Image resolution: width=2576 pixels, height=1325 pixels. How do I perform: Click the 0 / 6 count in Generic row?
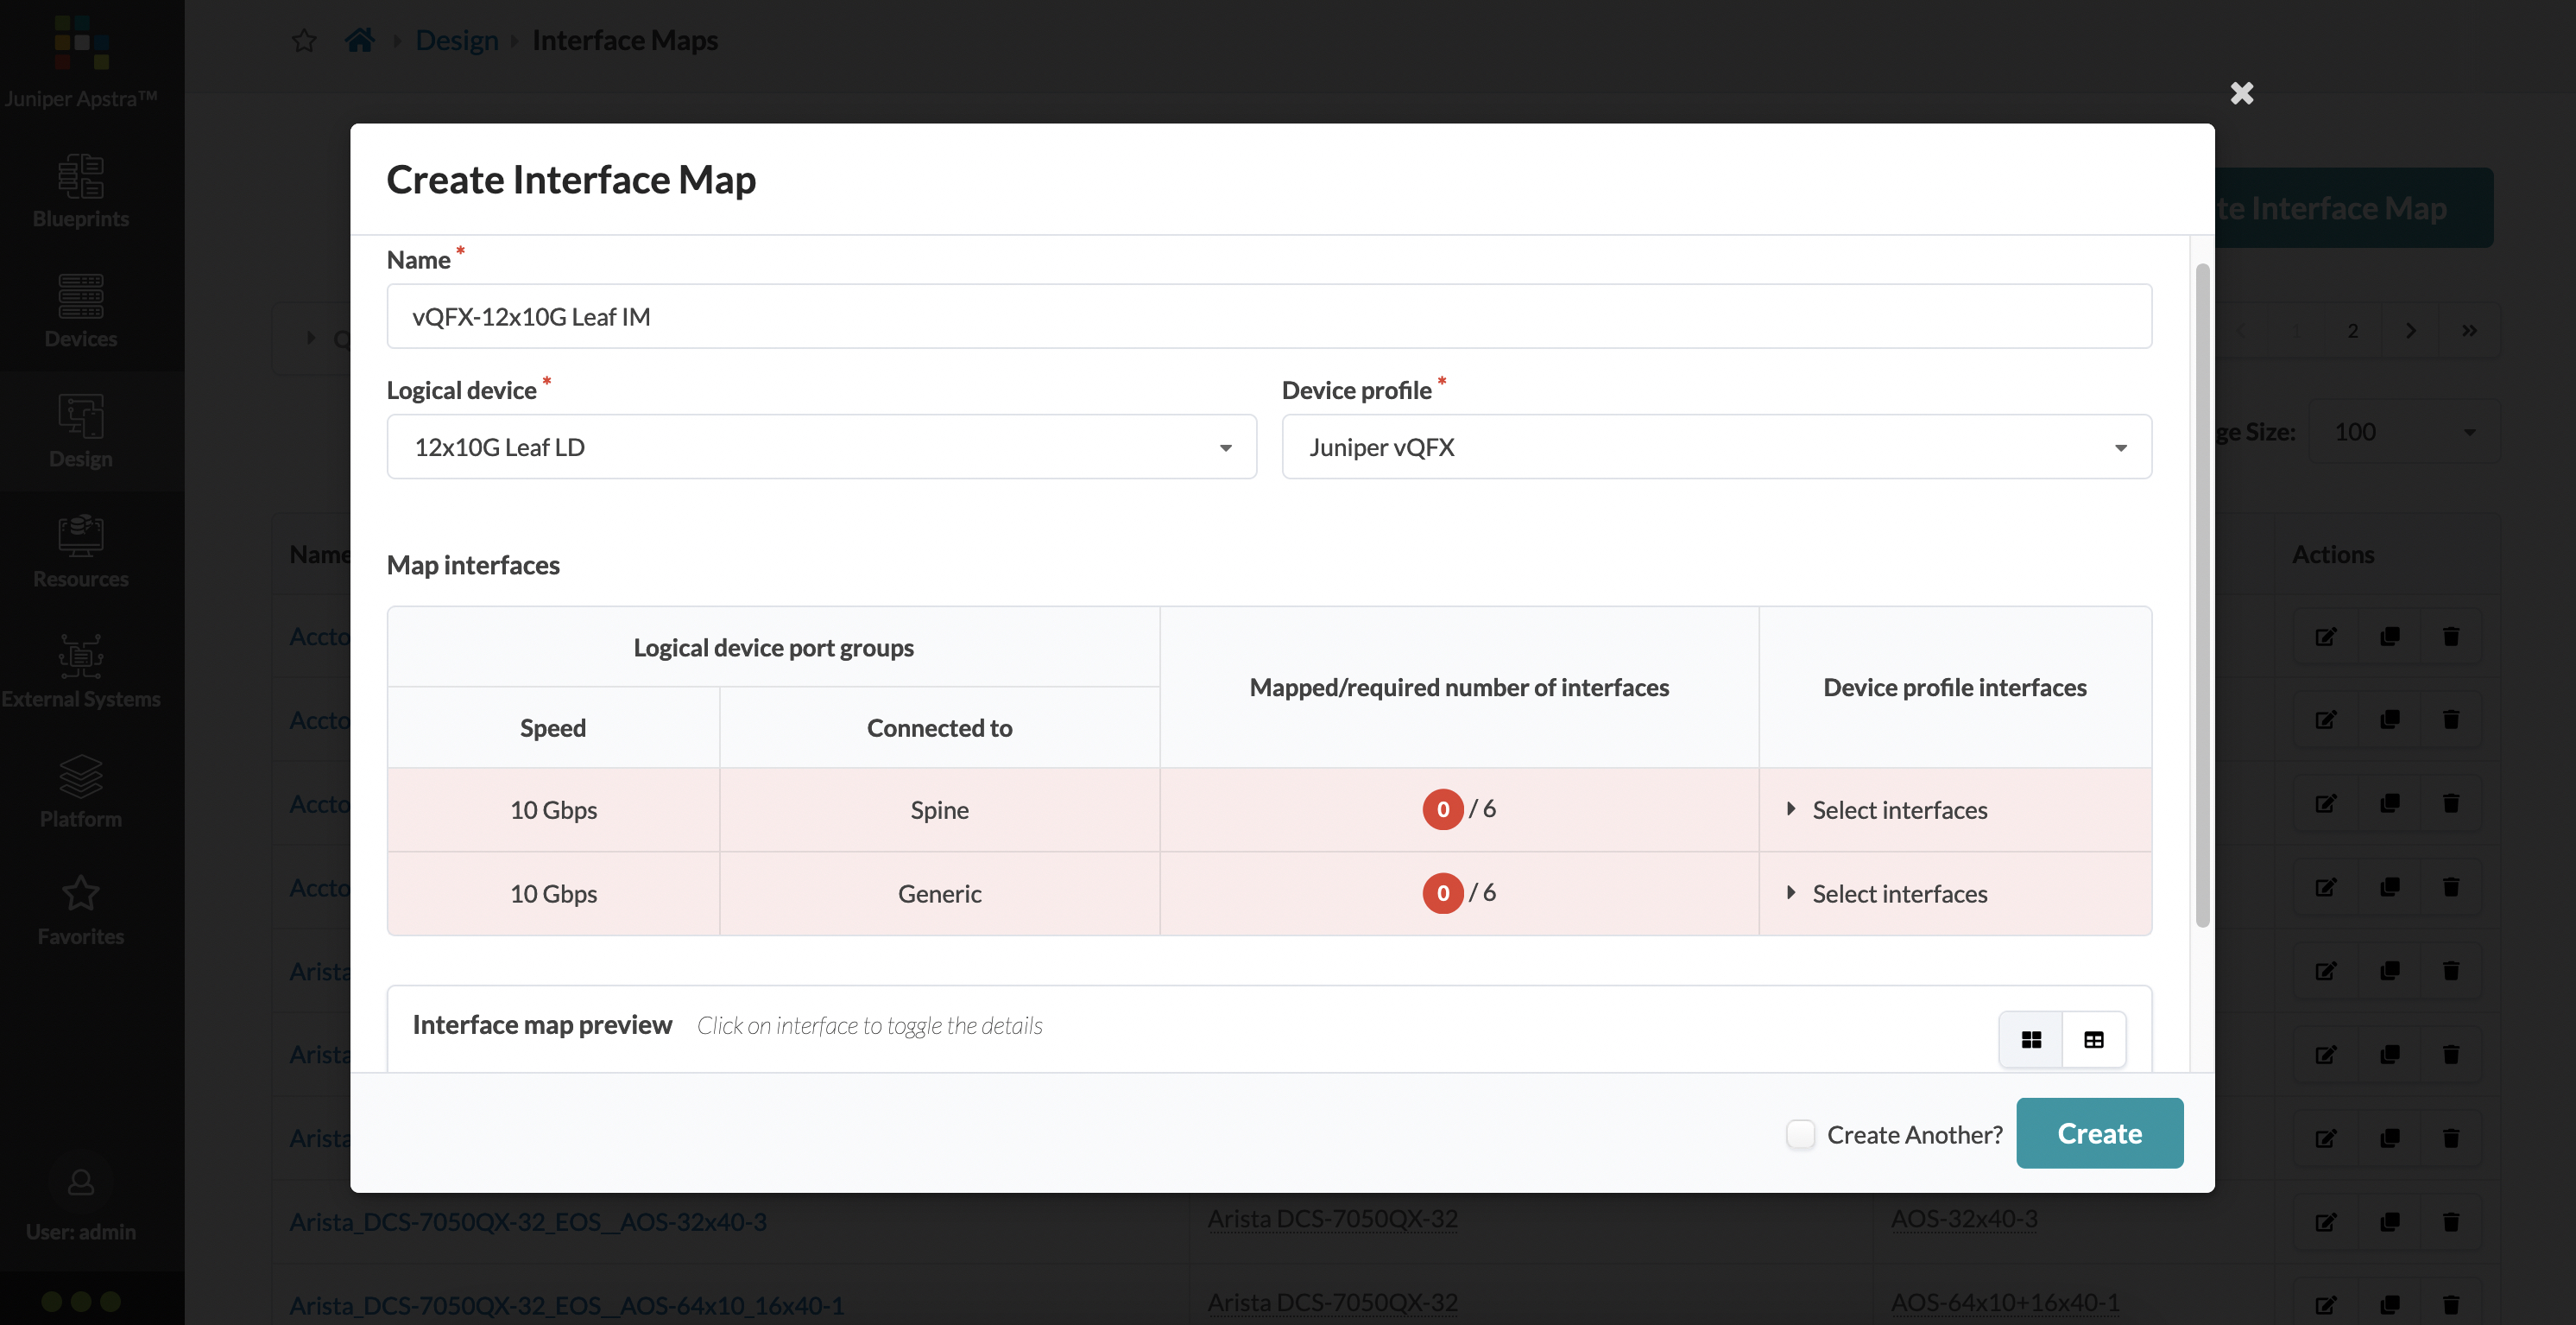pos(1459,892)
